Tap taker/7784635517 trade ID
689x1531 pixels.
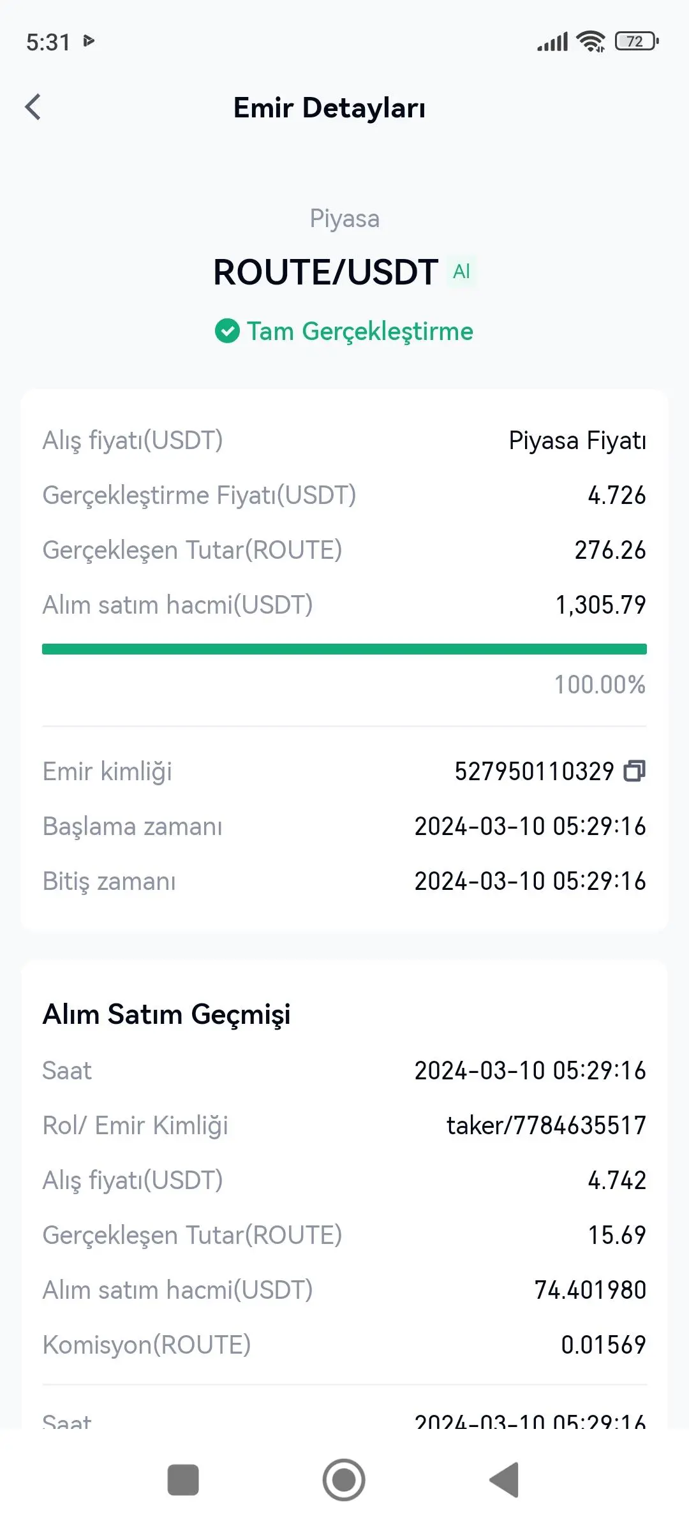(x=546, y=1125)
